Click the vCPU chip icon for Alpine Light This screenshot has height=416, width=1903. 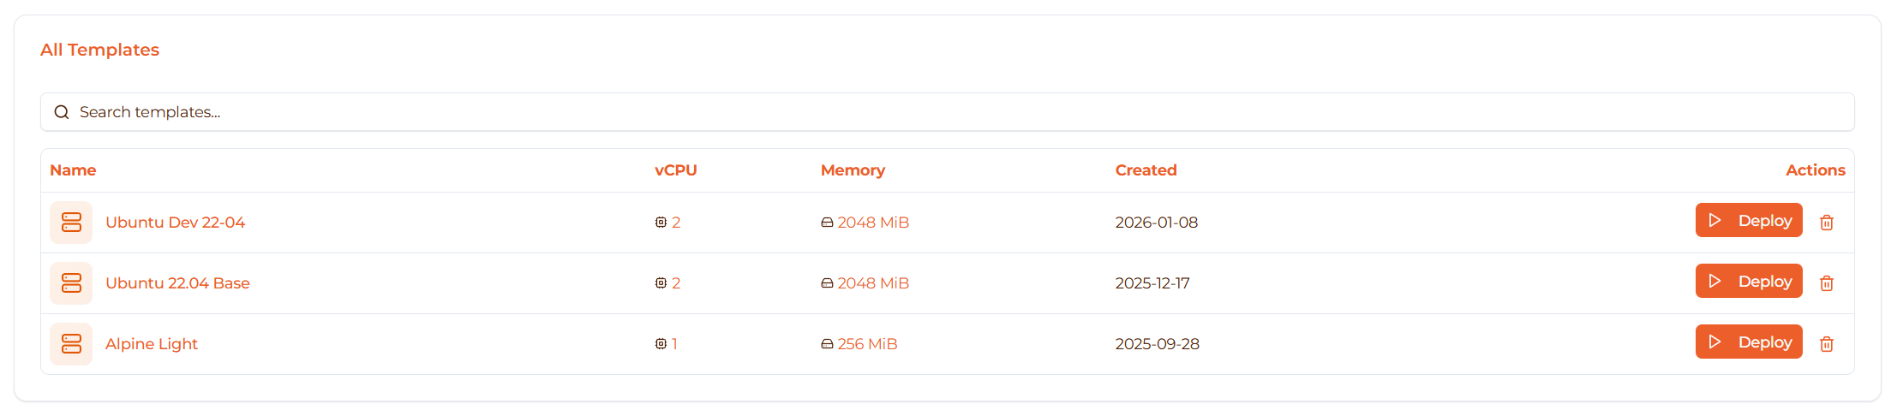[661, 344]
